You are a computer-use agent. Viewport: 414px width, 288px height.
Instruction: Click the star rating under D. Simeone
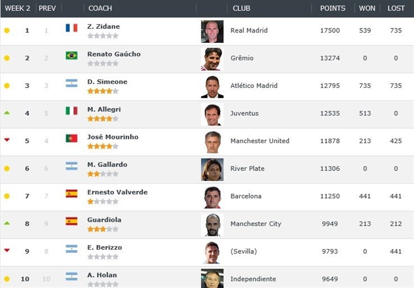[102, 91]
